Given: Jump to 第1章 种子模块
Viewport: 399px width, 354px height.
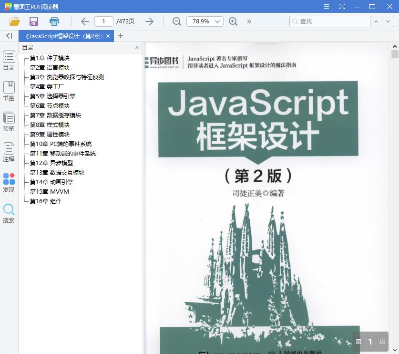Looking at the screenshot, I should [50, 58].
